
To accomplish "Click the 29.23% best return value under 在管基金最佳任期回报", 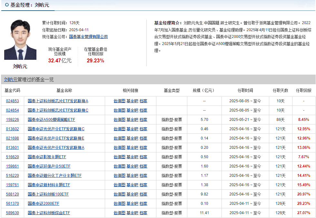I will click(x=95, y=61).
